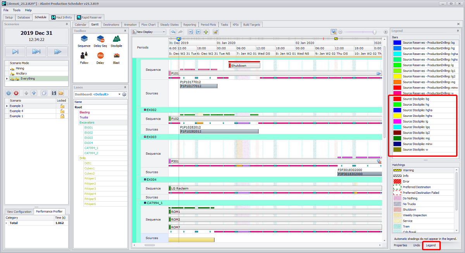Open dashboard settings gear in Lanes panel
Image resolution: width=465 pixels, height=253 pixels.
[124, 94]
